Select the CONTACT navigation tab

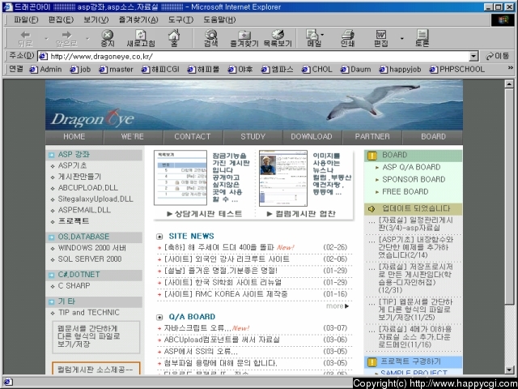coord(193,137)
